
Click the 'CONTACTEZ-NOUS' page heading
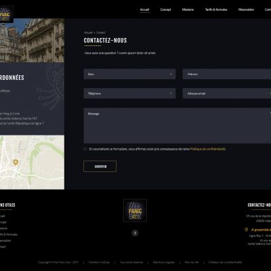[105, 41]
